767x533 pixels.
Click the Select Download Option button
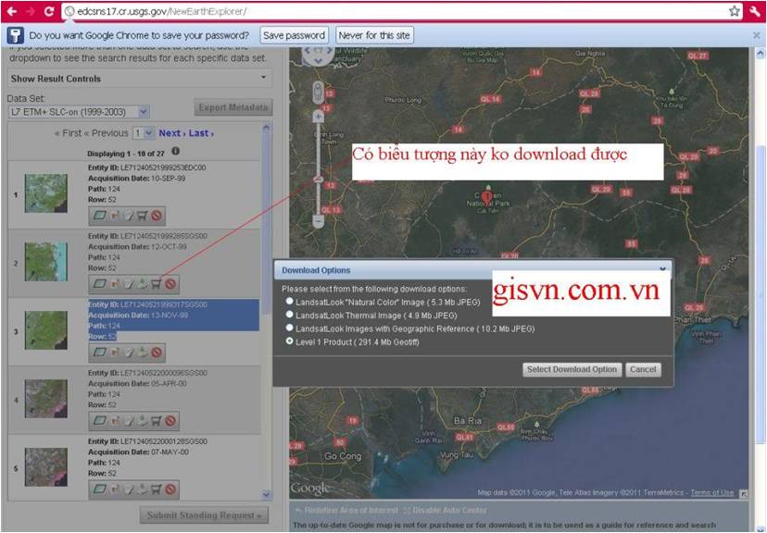coord(572,369)
